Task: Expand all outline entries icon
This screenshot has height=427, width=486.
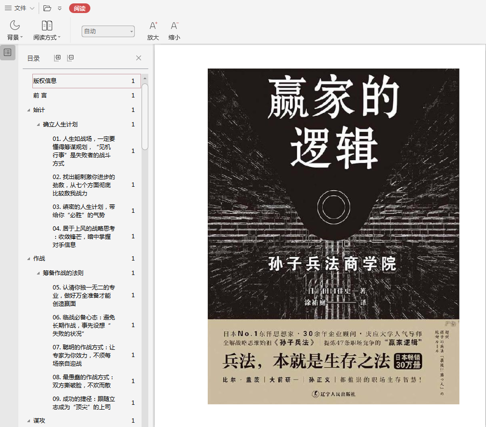Action: [57, 58]
